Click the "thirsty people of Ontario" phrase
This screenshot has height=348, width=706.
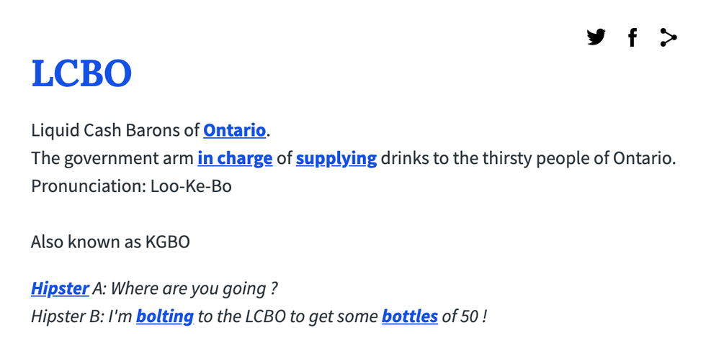tap(565, 157)
